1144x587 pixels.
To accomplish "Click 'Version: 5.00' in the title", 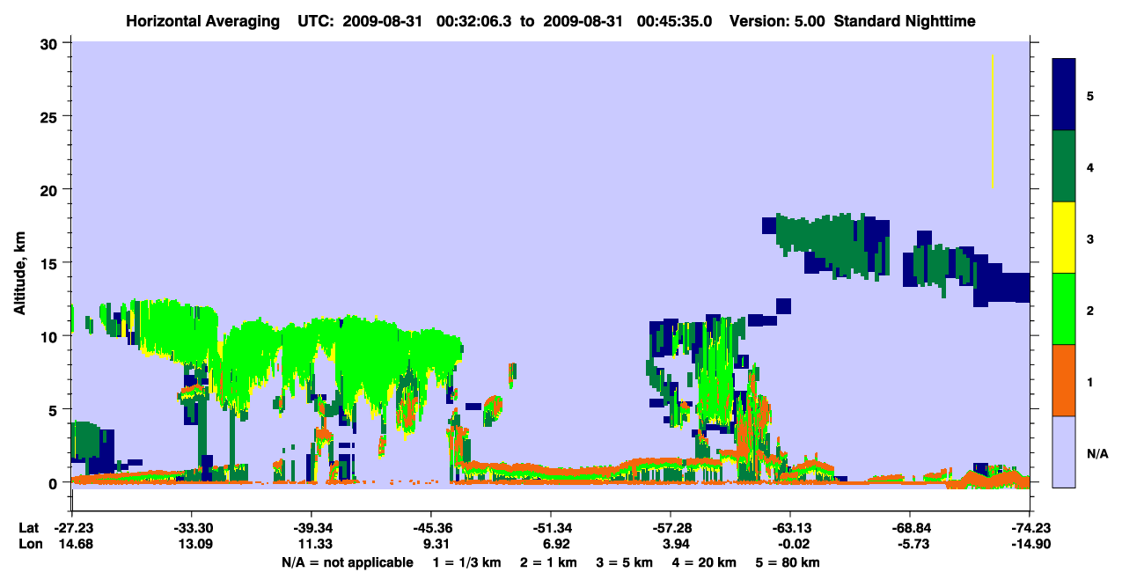I will 777,20.
